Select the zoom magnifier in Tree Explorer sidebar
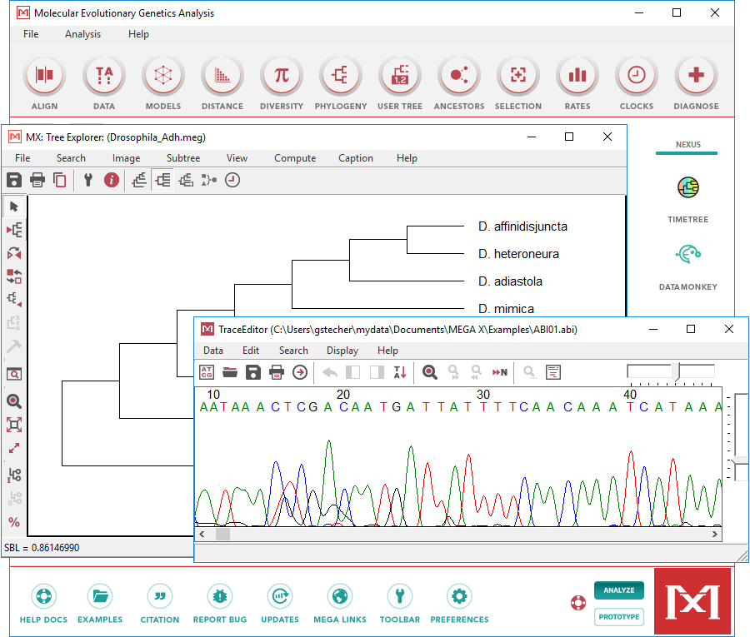 tap(14, 401)
